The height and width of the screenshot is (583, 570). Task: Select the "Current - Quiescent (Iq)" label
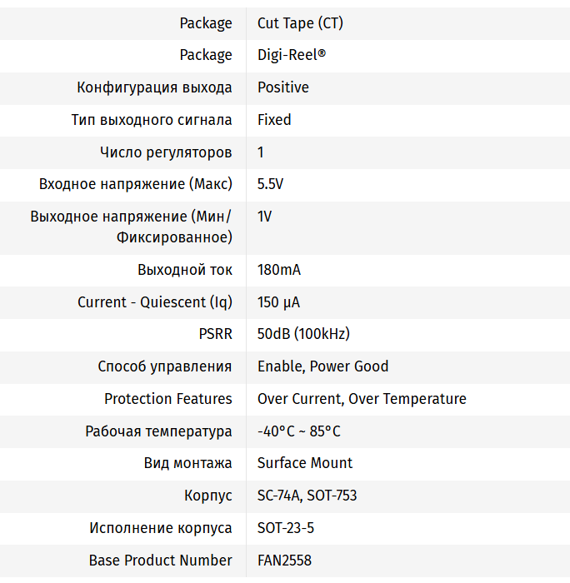[155, 302]
